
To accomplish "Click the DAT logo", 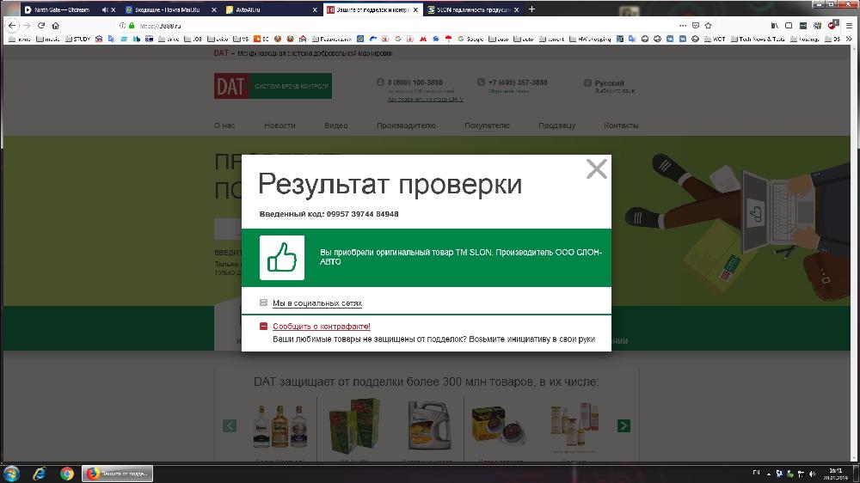I will [273, 86].
